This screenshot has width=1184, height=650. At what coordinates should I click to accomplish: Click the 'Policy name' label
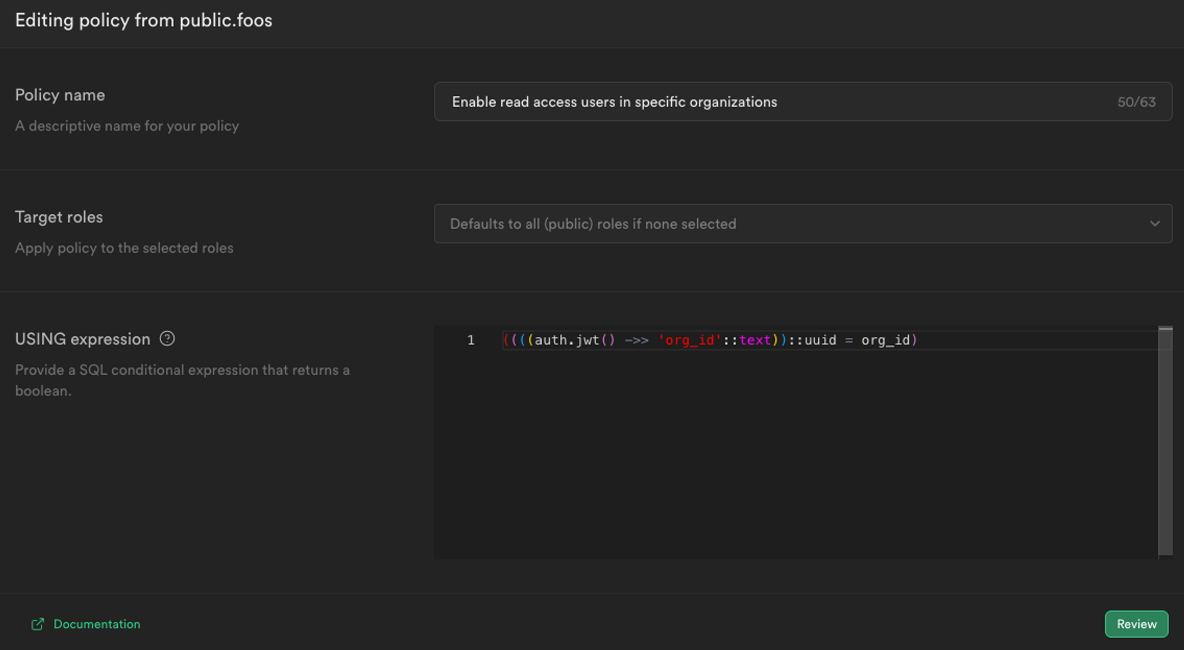pyautogui.click(x=60, y=95)
